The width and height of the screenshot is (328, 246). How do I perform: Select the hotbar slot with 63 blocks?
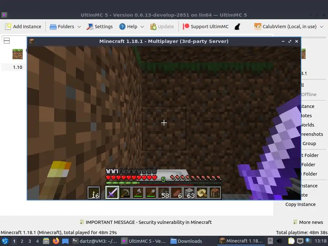(x=190, y=193)
